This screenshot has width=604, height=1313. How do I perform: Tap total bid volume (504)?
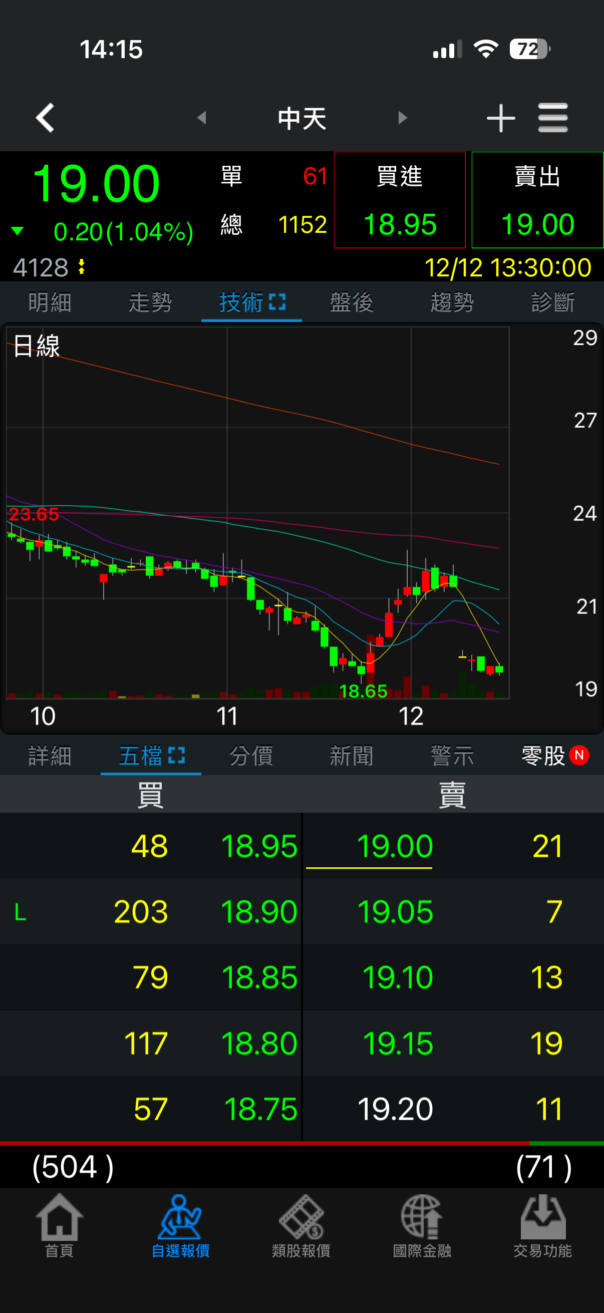pos(73,1167)
